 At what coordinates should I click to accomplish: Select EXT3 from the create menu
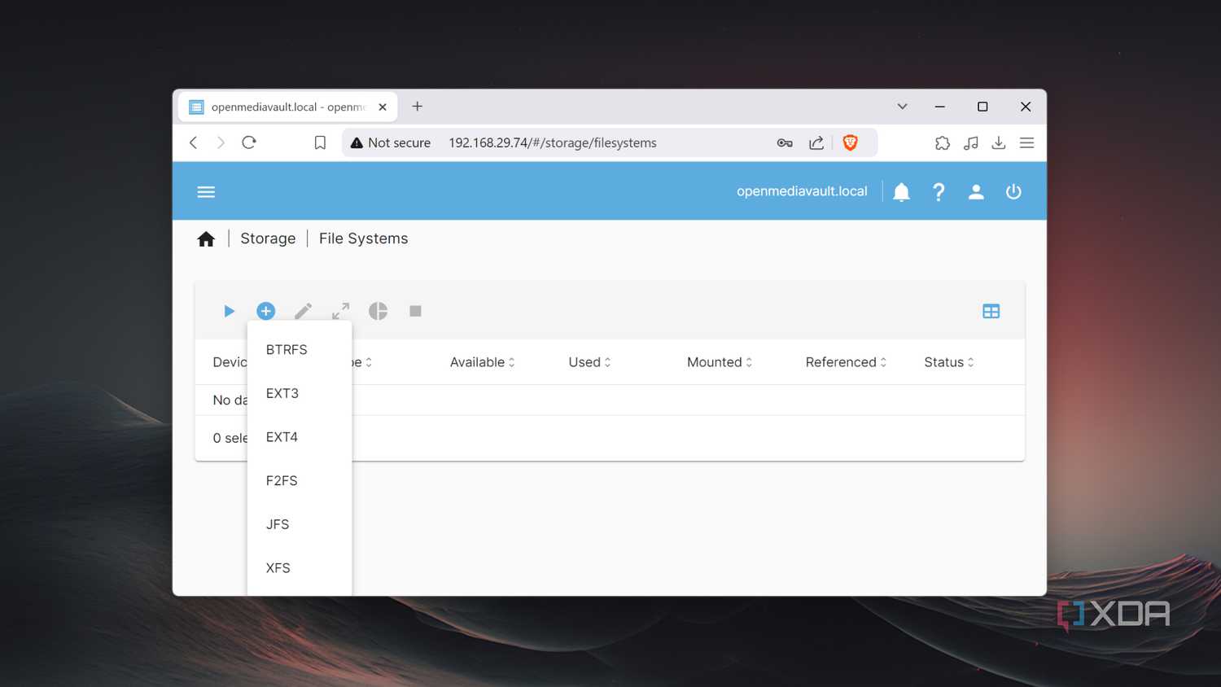click(300, 393)
